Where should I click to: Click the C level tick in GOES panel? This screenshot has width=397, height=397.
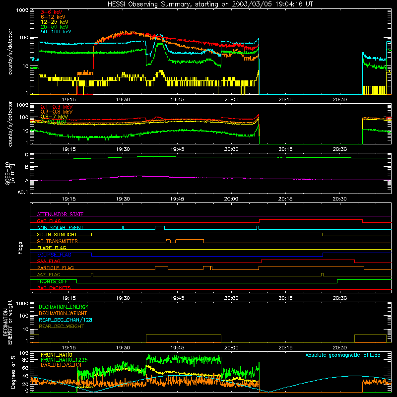tap(27, 155)
